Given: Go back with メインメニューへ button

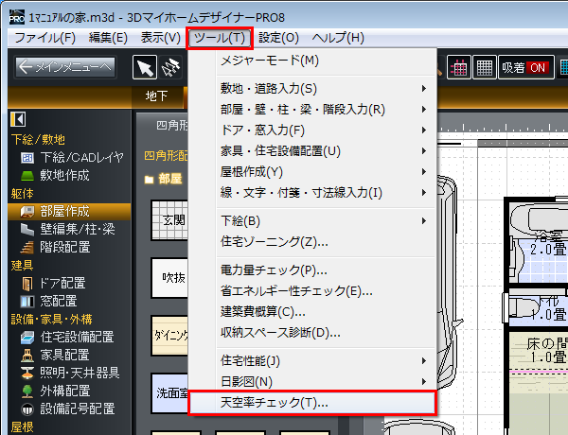Looking at the screenshot, I should click(65, 67).
